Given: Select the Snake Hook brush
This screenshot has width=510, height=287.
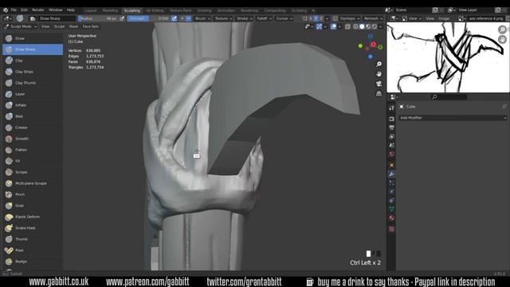Looking at the screenshot, I should coord(32,228).
